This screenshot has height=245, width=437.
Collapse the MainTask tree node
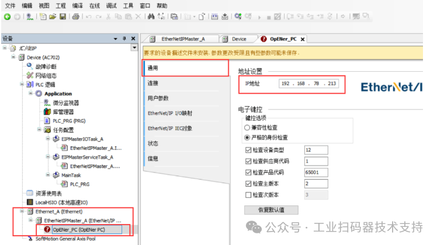(x=48, y=175)
